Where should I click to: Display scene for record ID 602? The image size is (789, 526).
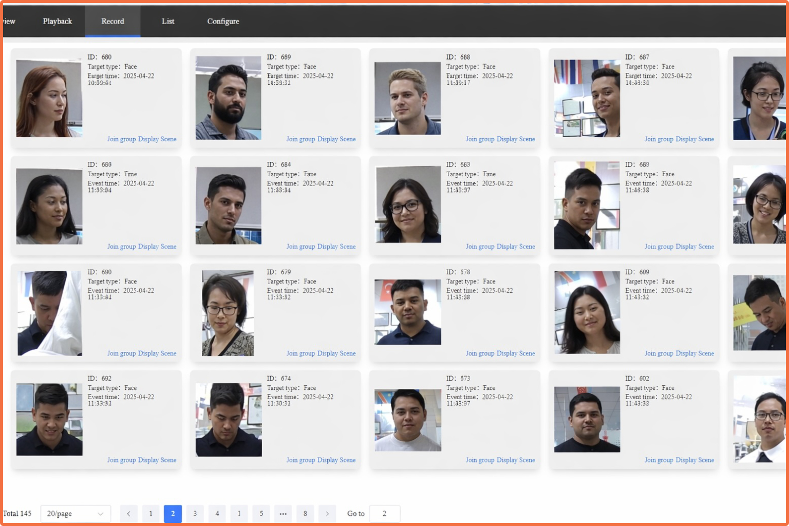click(693, 460)
